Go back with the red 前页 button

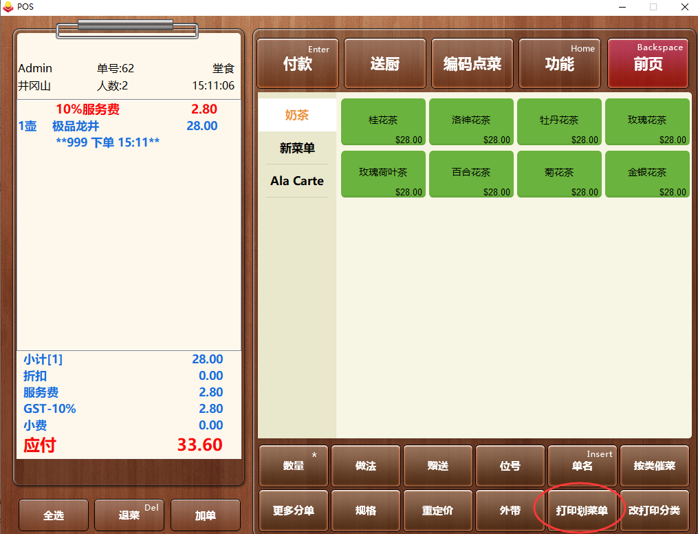tap(648, 64)
